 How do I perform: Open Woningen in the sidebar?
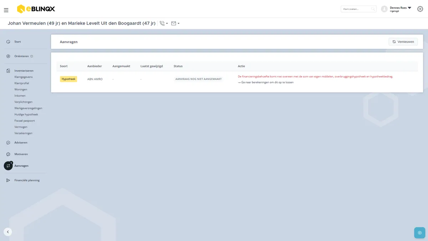point(21,89)
